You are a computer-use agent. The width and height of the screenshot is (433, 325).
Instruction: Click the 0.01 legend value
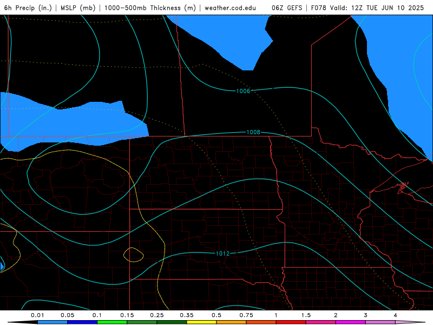pos(37,315)
